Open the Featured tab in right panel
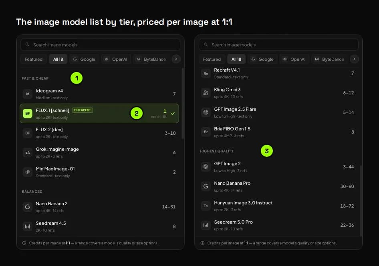 212,59
